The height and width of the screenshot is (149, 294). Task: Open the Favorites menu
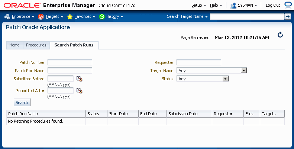point(85,16)
